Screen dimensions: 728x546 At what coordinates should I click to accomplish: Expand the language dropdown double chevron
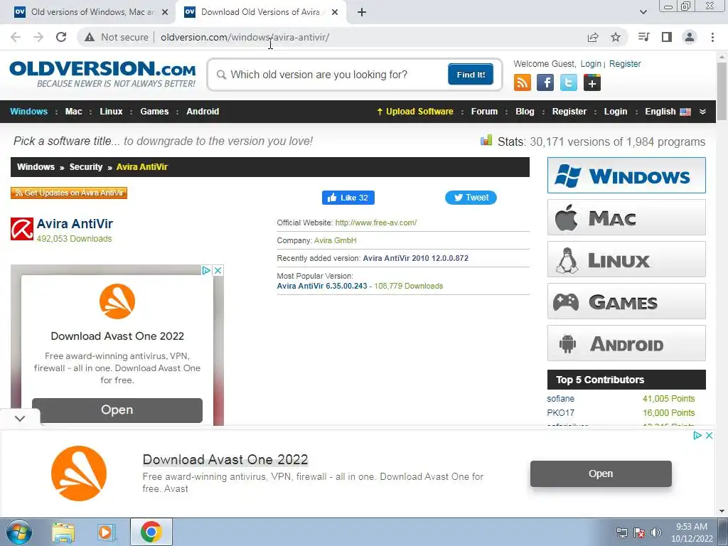(x=702, y=112)
